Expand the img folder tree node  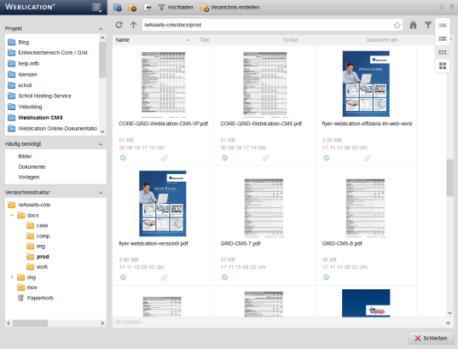(x=12, y=276)
